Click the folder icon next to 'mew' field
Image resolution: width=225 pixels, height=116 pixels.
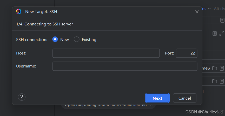214,68
